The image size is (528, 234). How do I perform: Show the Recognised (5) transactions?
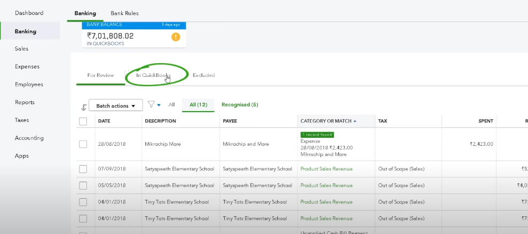240,105
